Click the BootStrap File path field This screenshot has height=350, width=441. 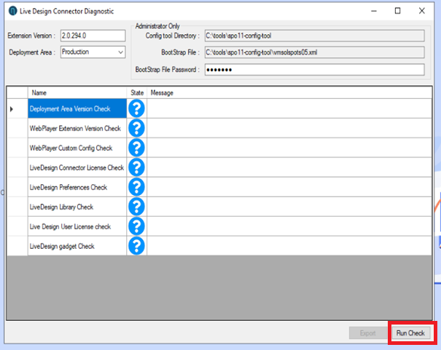pyautogui.click(x=314, y=52)
